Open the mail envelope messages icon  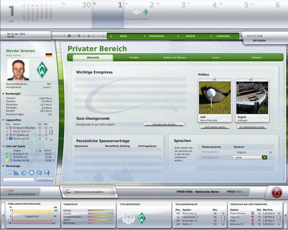click(5, 190)
